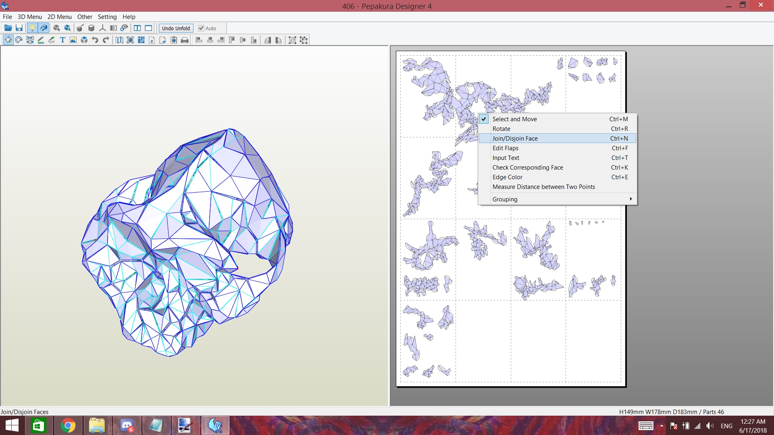Open the Setting menu
The image size is (774, 435).
[107, 17]
